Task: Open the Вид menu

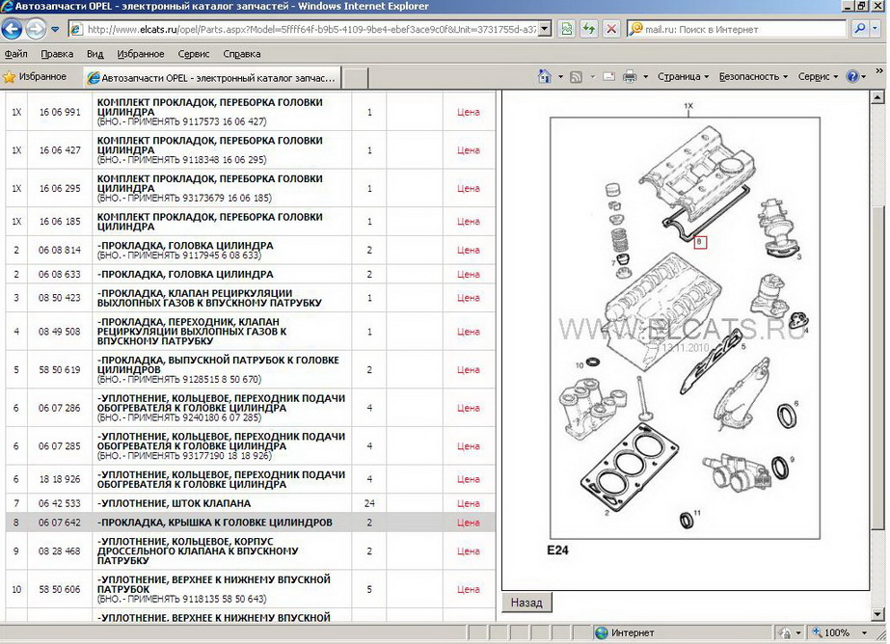Action: 94,54
